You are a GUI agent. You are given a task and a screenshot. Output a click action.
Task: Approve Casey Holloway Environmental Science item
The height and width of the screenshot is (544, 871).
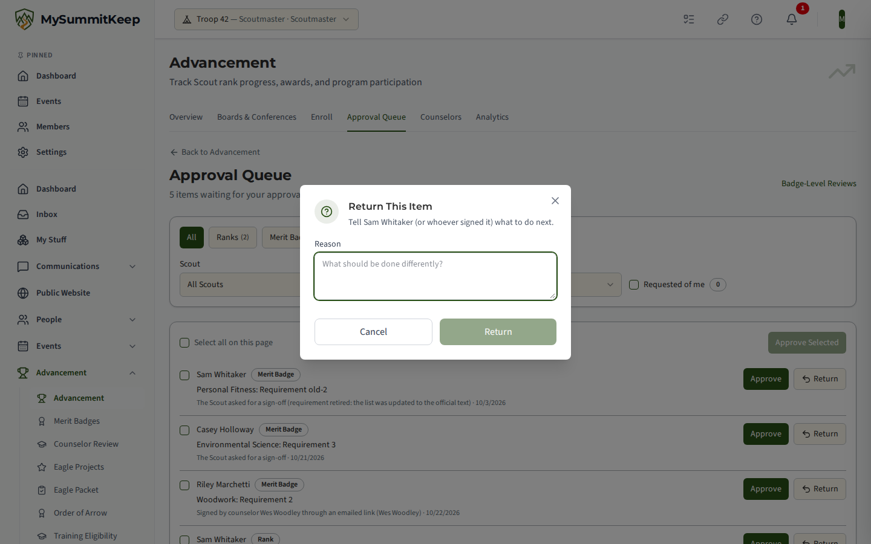[x=766, y=434]
